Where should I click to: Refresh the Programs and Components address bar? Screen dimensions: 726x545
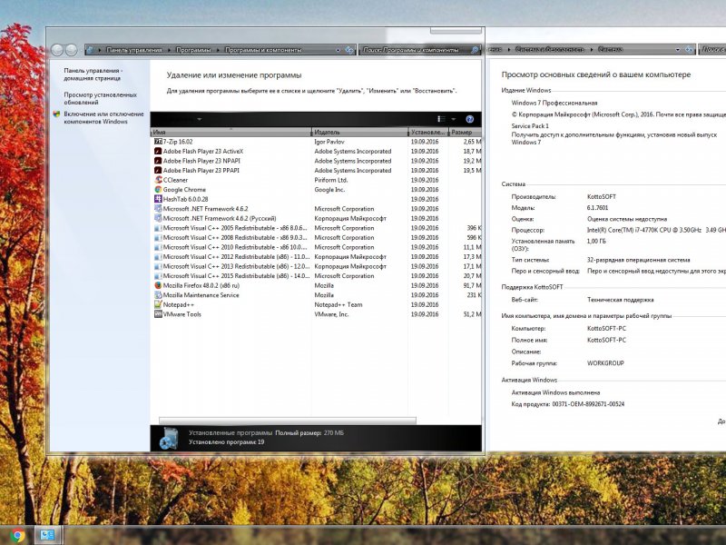point(349,50)
